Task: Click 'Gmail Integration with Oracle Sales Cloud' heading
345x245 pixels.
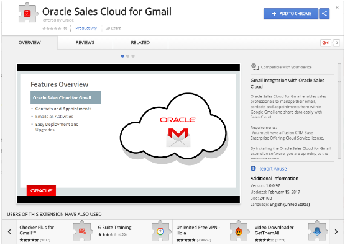Action: click(287, 83)
